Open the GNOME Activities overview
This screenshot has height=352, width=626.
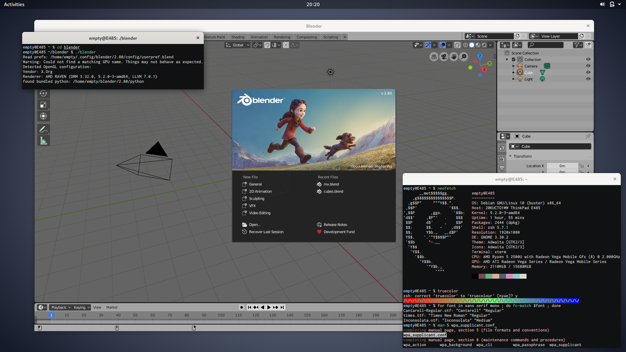coord(14,4)
